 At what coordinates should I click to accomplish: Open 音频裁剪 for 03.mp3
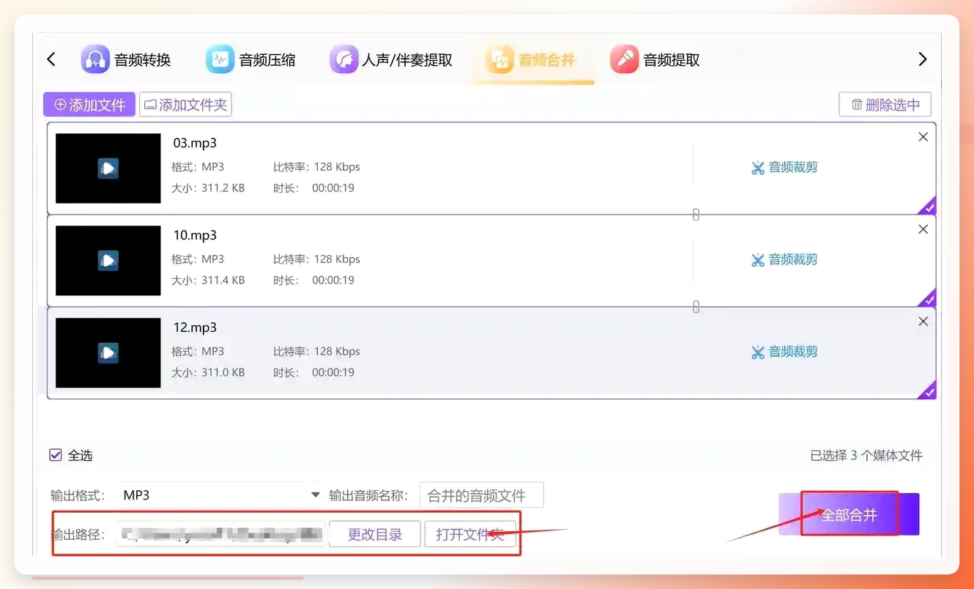[784, 168]
